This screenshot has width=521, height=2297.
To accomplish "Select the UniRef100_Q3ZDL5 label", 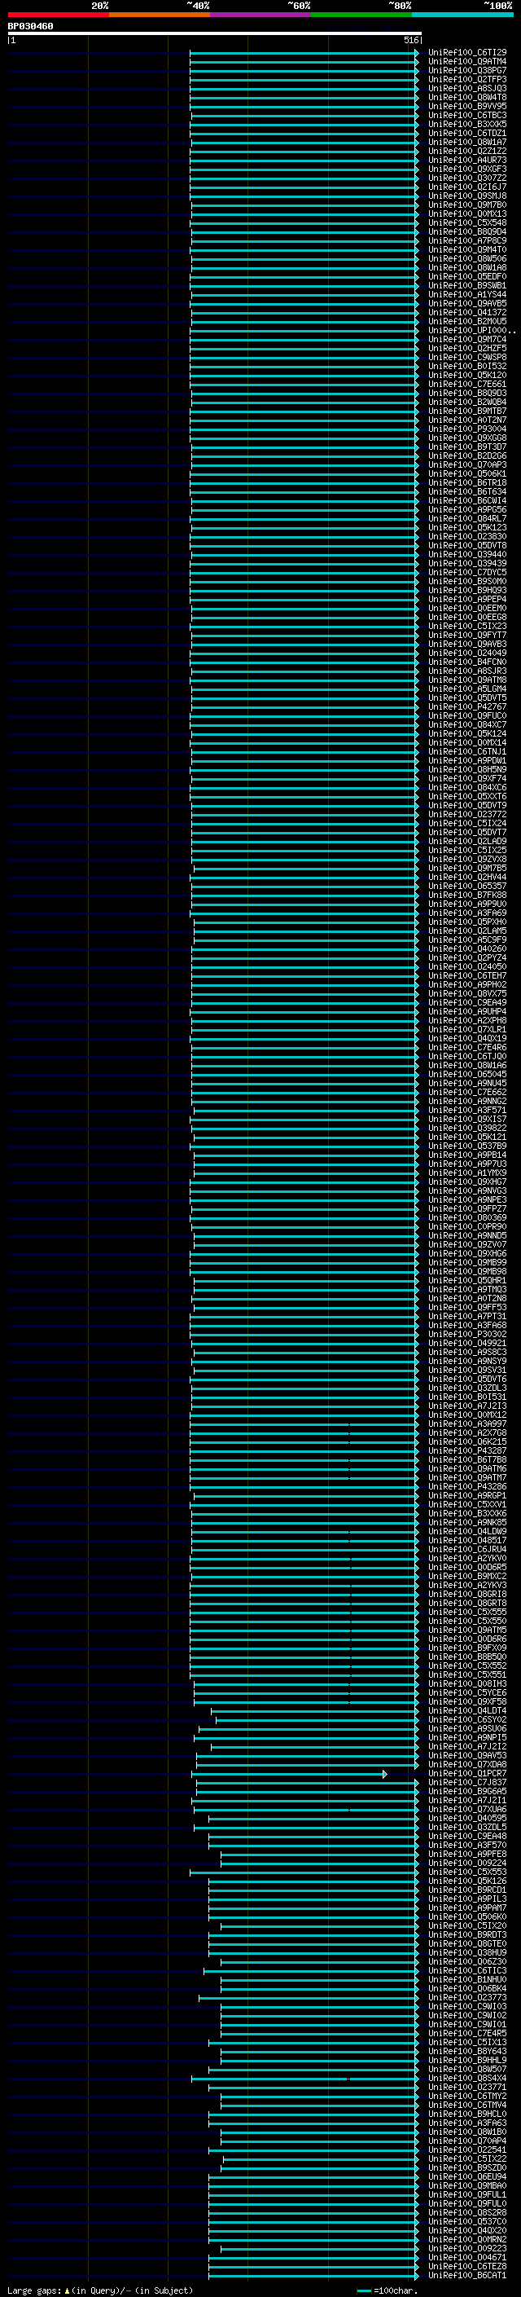I will coord(467,1827).
